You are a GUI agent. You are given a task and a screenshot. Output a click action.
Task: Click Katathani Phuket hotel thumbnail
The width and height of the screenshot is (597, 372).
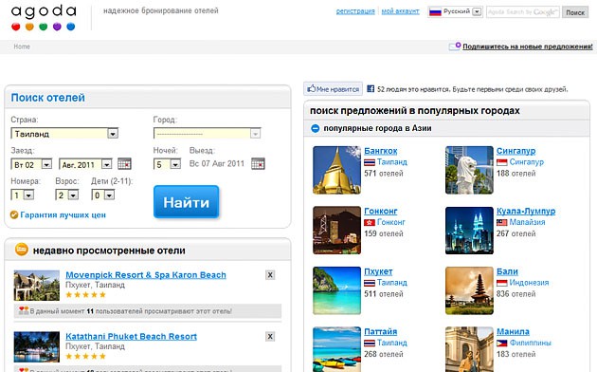point(37,346)
